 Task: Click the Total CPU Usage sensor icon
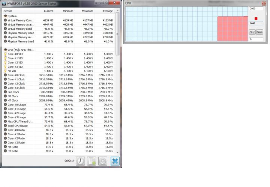(5, 126)
